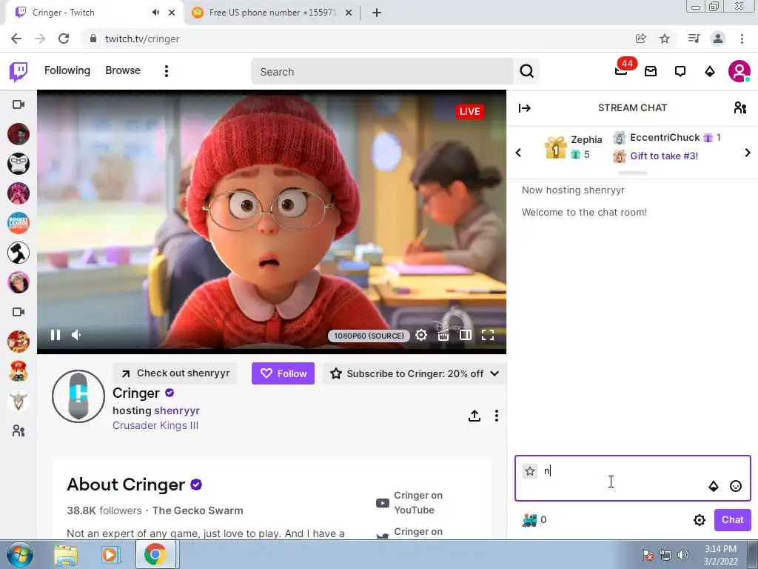Click the Cringer channel avatar

point(78,396)
